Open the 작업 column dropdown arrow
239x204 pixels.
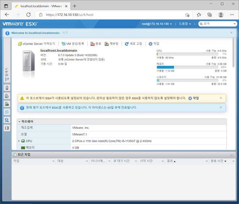coord(53,161)
